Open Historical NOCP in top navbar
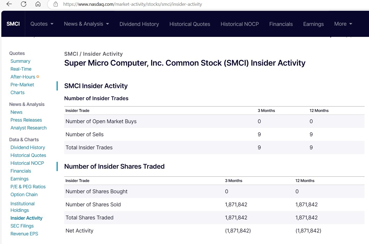369x244 pixels. tap(240, 24)
